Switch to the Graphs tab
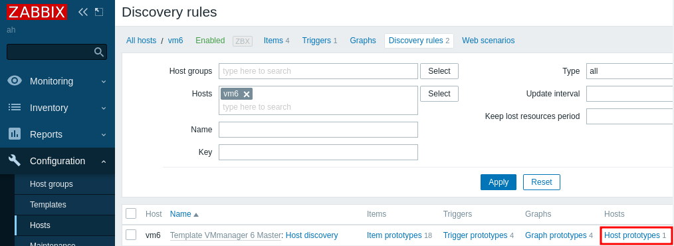This screenshot has height=246, width=674. tap(363, 41)
